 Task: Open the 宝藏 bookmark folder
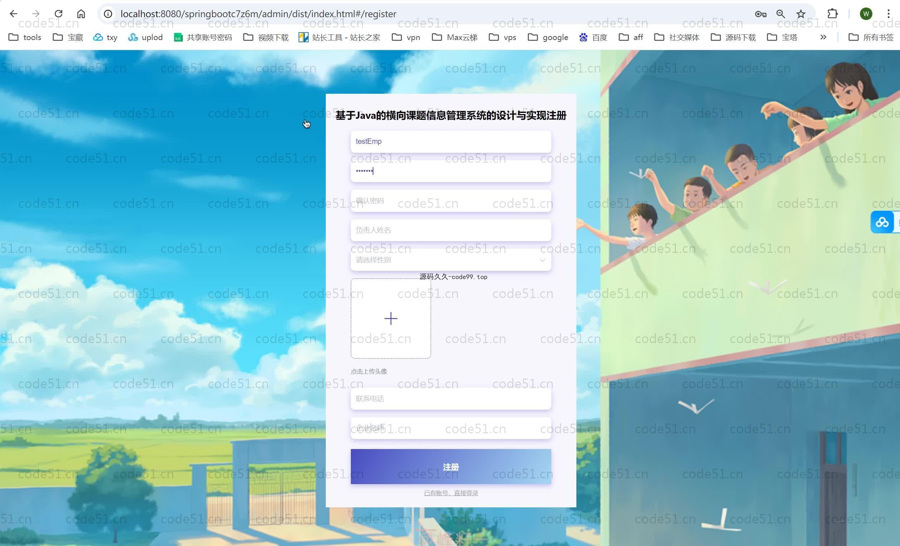tap(68, 37)
